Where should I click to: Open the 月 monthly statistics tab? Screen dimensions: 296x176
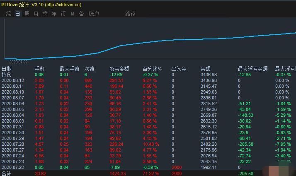(36, 14)
